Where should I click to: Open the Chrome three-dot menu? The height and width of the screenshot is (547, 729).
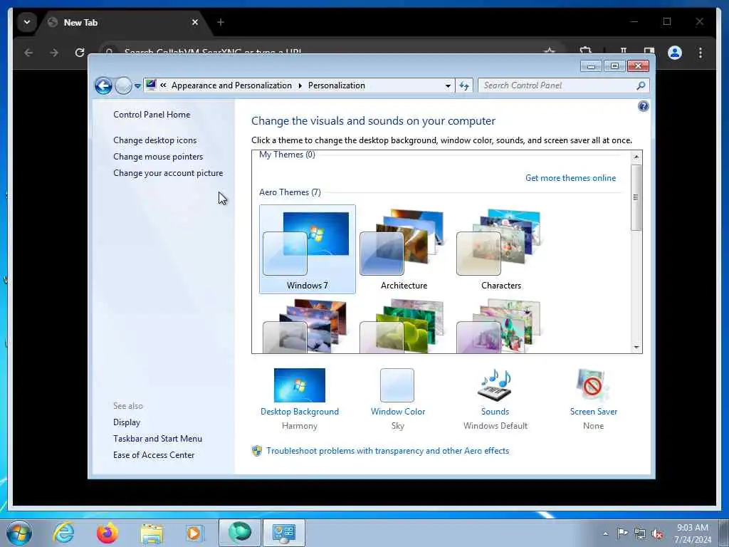point(701,53)
